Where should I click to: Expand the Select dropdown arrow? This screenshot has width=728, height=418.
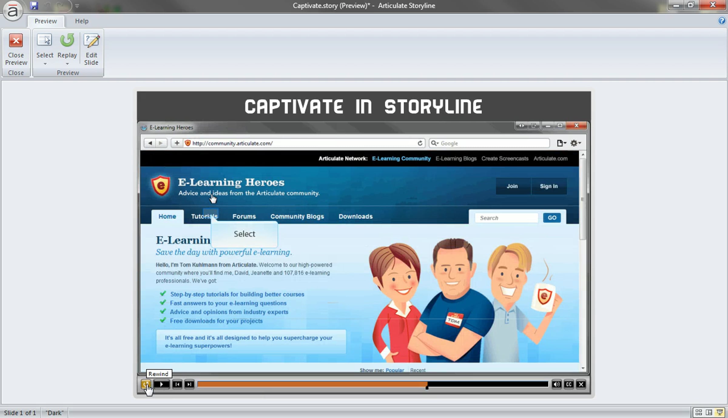[45, 64]
